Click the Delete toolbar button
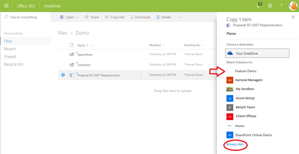299x154 pixels. point(163,17)
